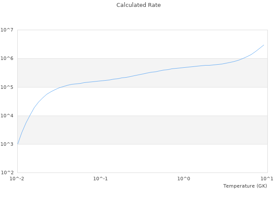
Task: Click the 10^5 y-axis tick label
Action: click(x=7, y=87)
